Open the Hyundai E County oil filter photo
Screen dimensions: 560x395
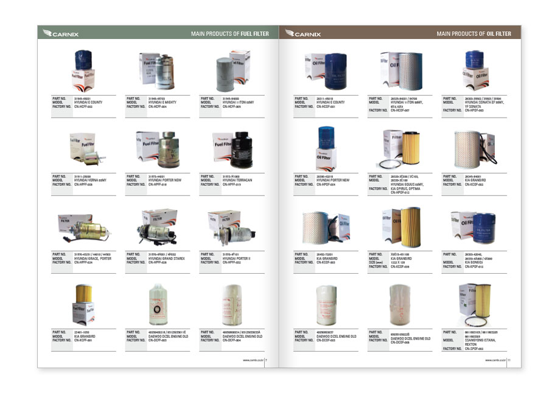click(326, 71)
